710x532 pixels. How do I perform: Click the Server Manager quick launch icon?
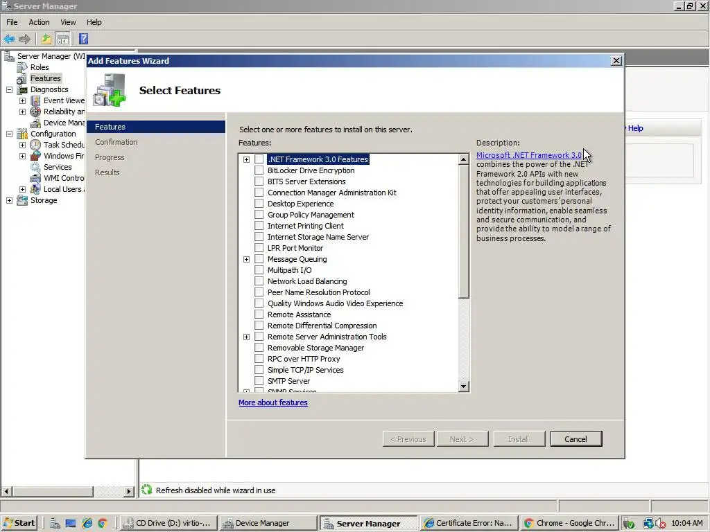click(55, 524)
